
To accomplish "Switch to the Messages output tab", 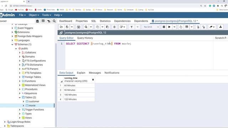I will [95, 73].
